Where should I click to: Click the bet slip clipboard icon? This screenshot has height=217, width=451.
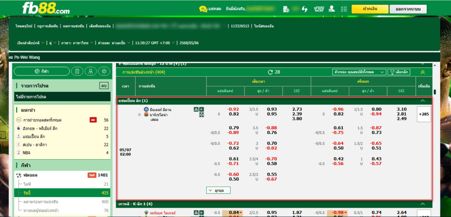tap(77, 71)
